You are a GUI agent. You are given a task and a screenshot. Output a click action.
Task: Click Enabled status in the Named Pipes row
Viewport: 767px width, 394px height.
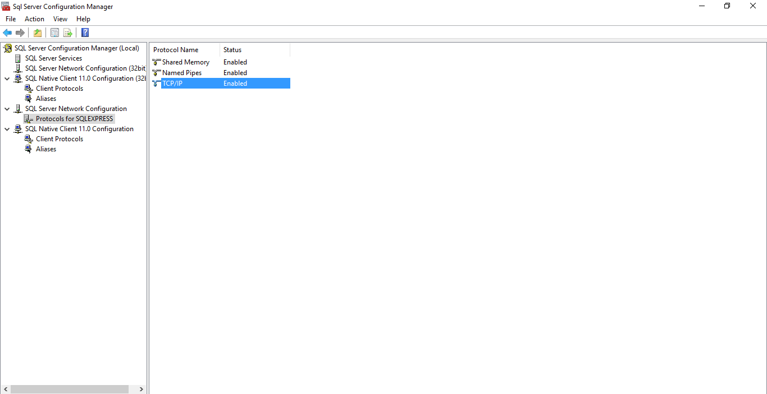pos(235,73)
